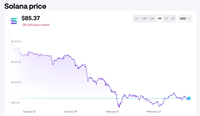200x116 pixels.
Task: Click the Solana price heading
Action: 25,6
